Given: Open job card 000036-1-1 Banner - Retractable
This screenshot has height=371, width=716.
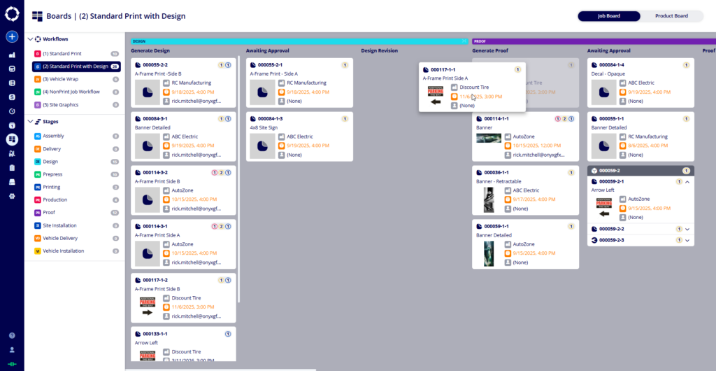Looking at the screenshot, I should [525, 189].
